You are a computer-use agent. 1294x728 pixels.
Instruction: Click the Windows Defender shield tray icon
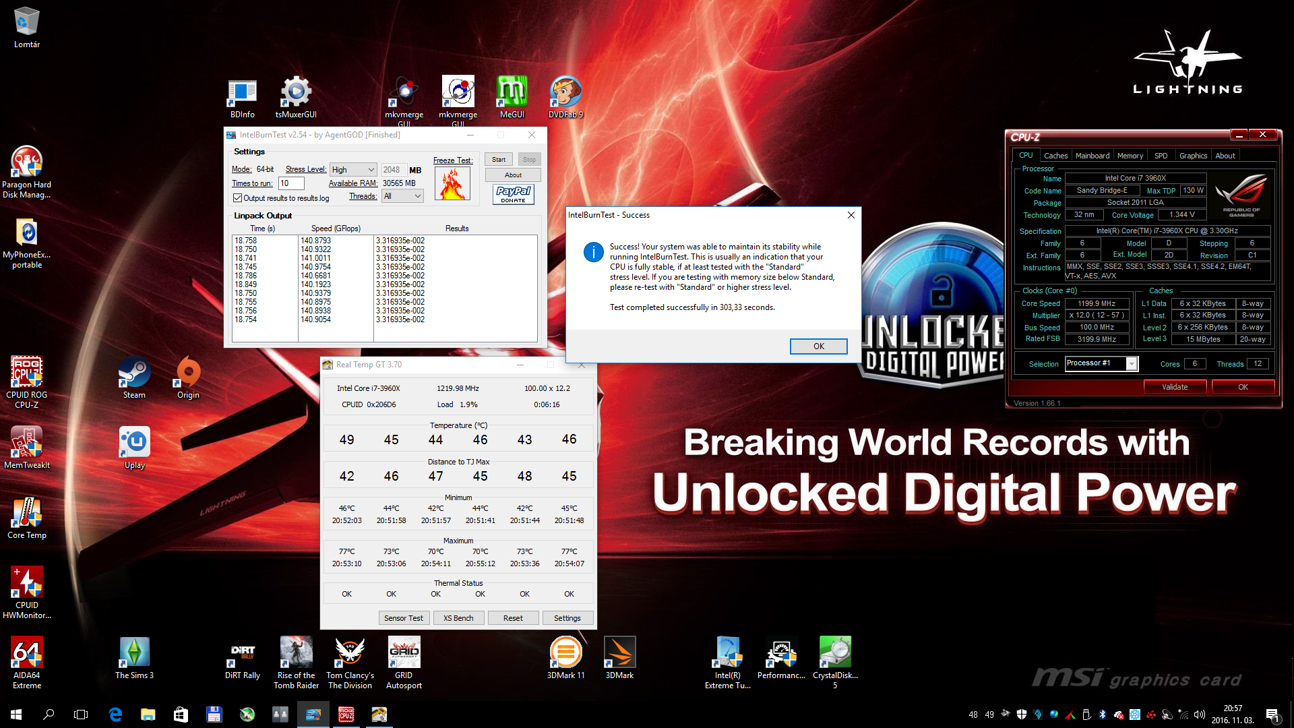click(1022, 715)
